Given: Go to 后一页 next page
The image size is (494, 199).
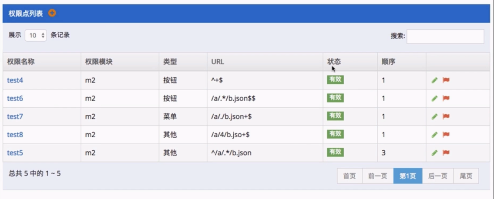Looking at the screenshot, I should tap(437, 176).
